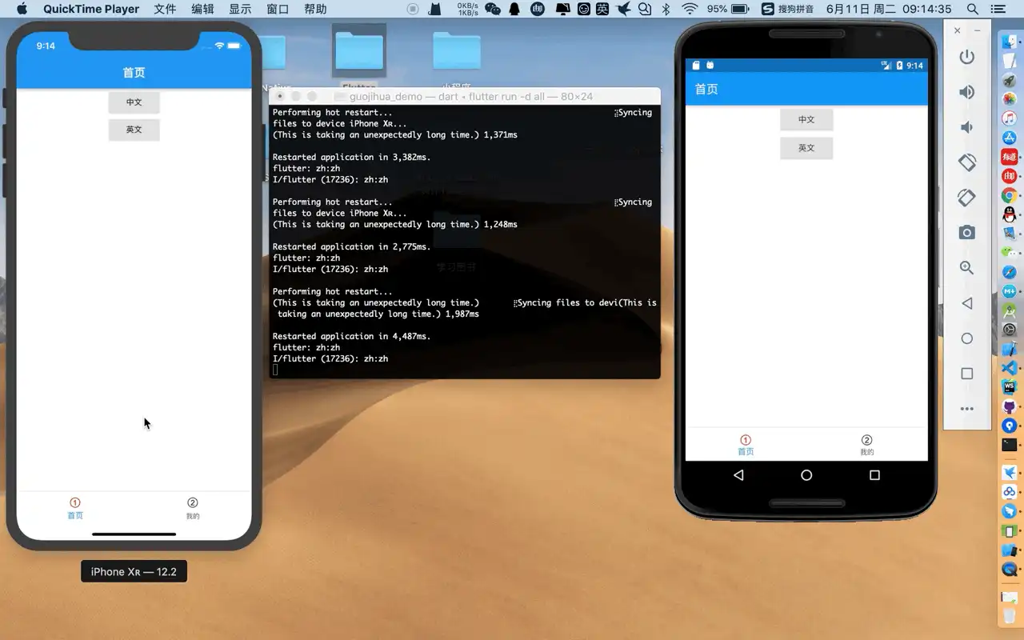Viewport: 1024px width, 640px height.
Task: Click the emulator toolbar overview square
Action: [x=966, y=374]
